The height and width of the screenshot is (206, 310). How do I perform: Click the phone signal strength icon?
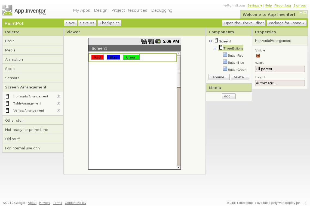[151, 41]
